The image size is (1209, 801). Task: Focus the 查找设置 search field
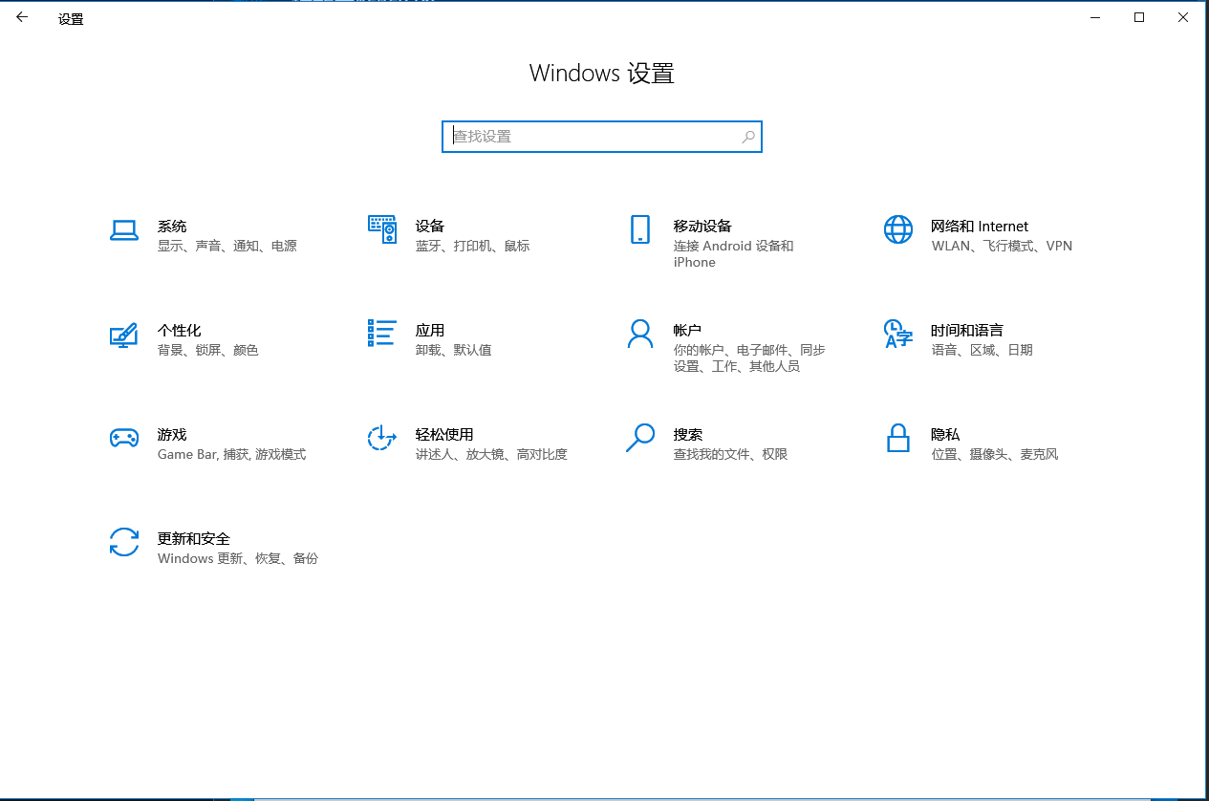tap(602, 137)
